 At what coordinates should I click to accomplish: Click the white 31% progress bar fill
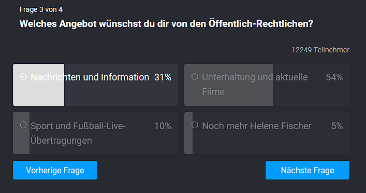[x=38, y=85]
